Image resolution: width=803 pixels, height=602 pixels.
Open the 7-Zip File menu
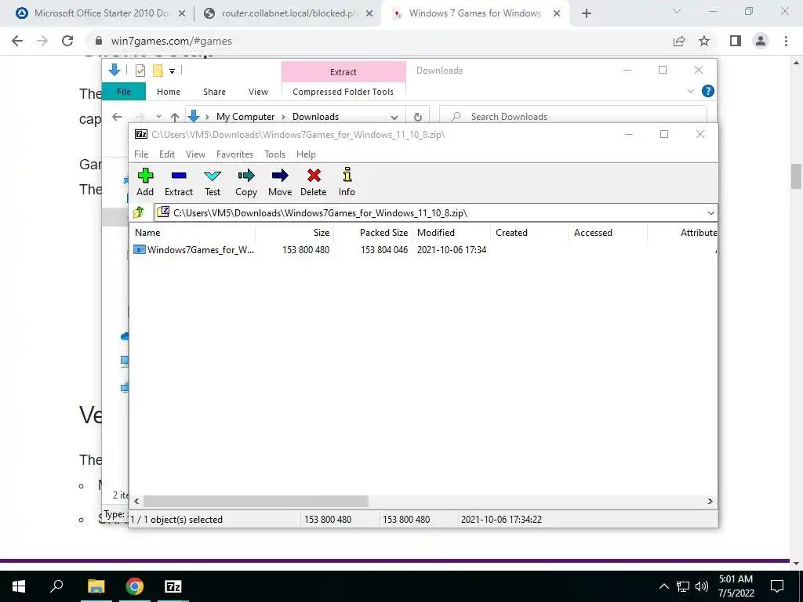coord(141,154)
